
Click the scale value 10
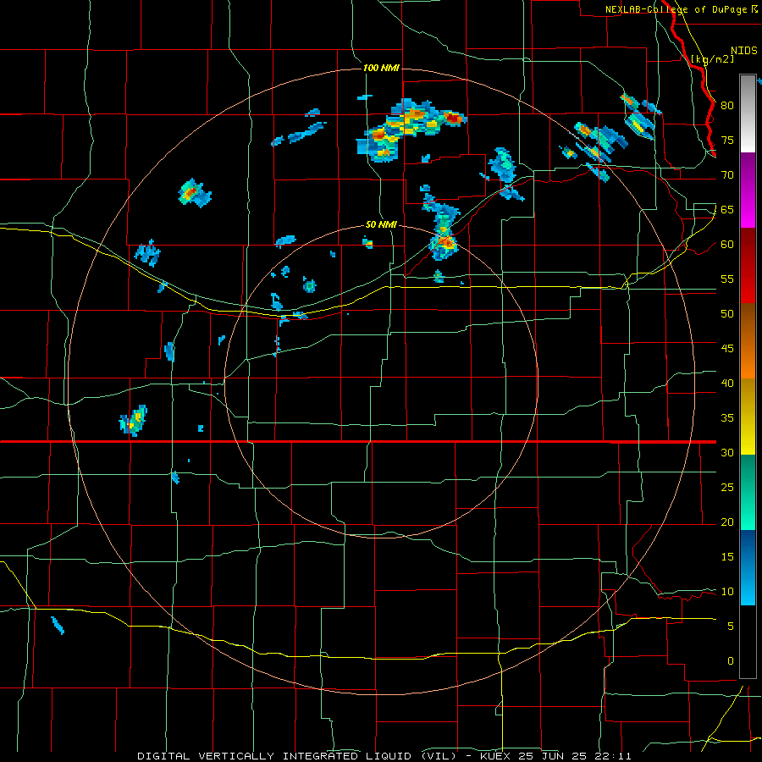(727, 592)
